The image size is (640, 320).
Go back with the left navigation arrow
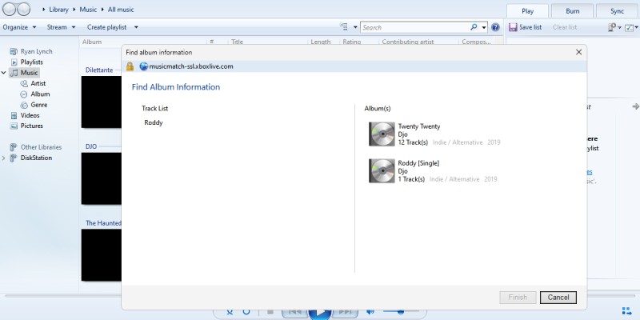[10, 9]
